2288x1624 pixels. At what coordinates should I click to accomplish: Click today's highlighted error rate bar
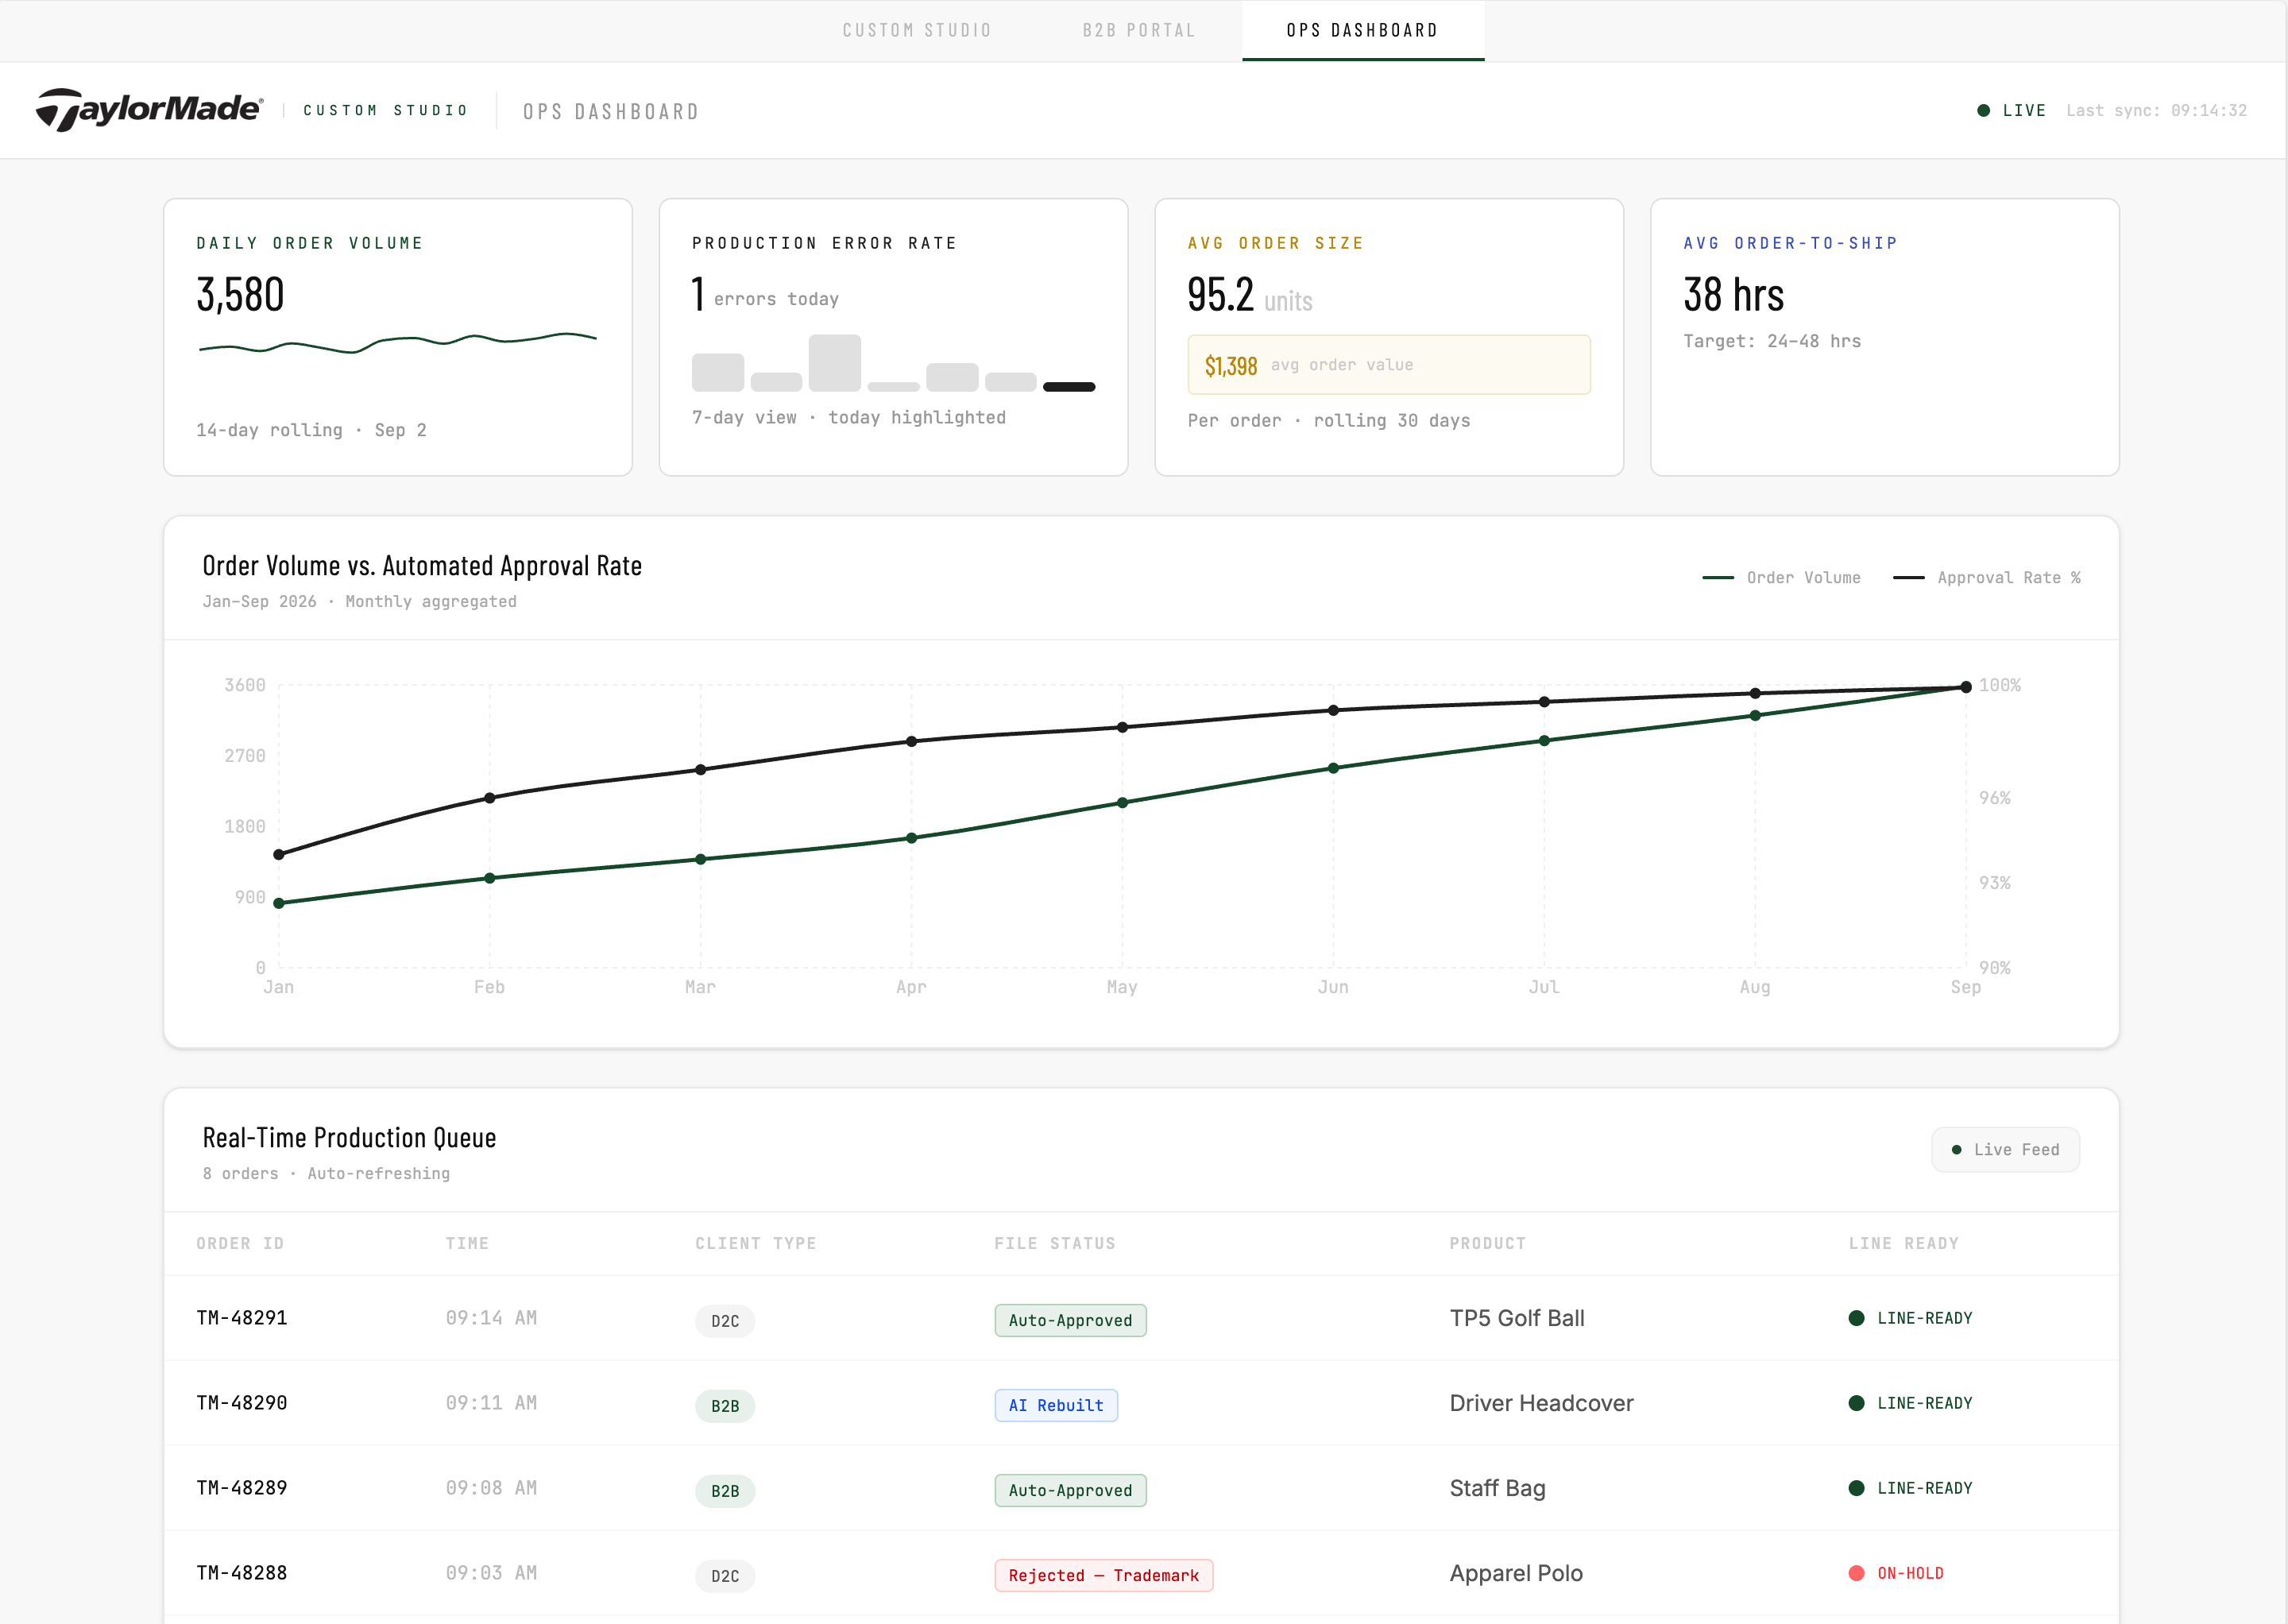point(1069,387)
